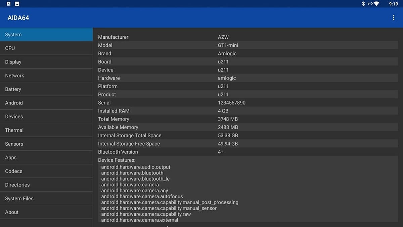Image resolution: width=403 pixels, height=227 pixels.
Task: Open the Thermal section
Action: pyautogui.click(x=46, y=130)
